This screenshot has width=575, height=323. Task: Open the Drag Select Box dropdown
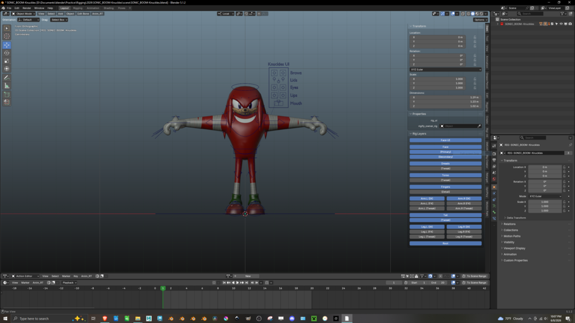point(59,20)
